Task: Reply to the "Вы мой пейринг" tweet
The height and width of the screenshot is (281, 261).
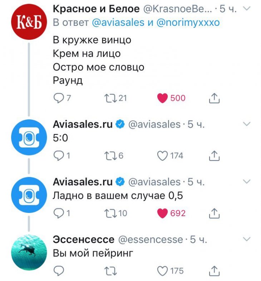Action: (x=58, y=271)
